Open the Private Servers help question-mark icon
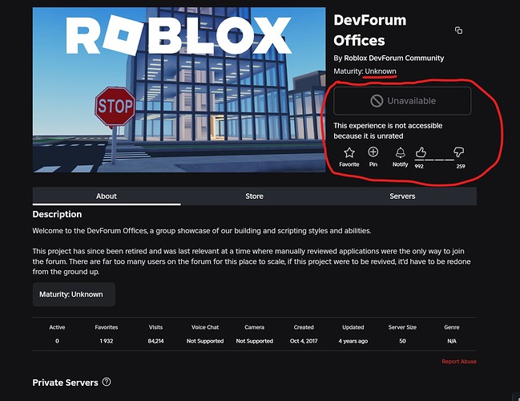 click(x=107, y=382)
